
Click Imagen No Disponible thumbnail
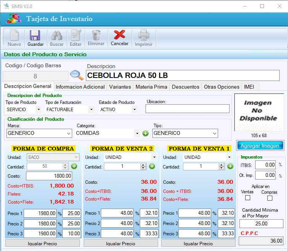click(259, 112)
